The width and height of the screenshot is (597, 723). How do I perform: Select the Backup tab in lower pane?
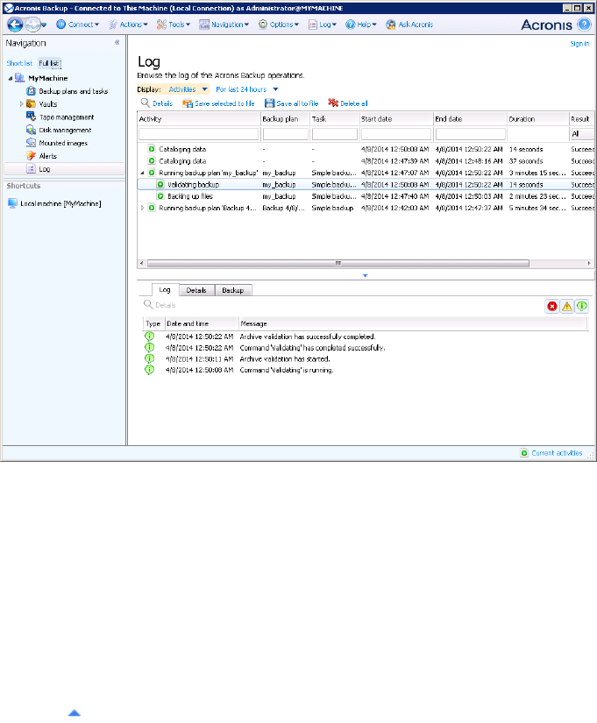[x=233, y=290]
